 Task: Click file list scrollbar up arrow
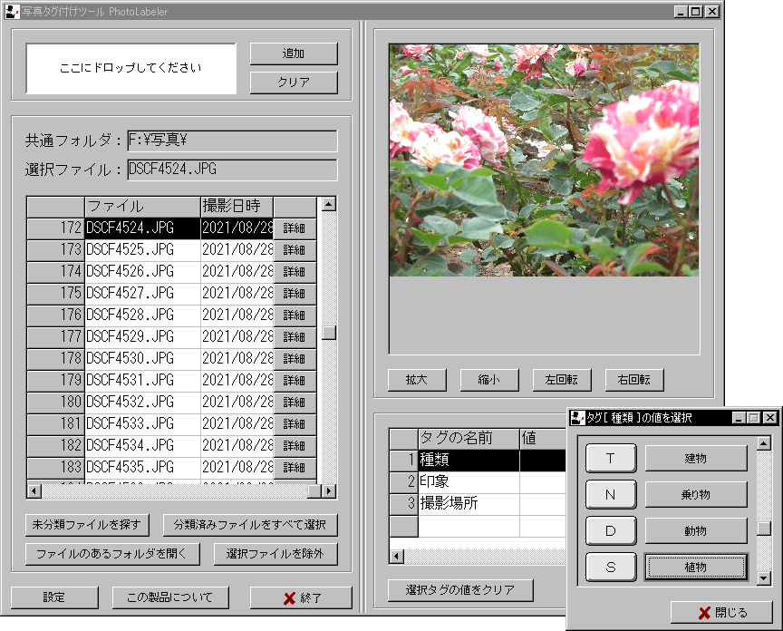329,204
